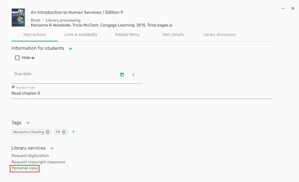Open Library discussion tab
Screen dimensions: 299x182
coord(219,35)
